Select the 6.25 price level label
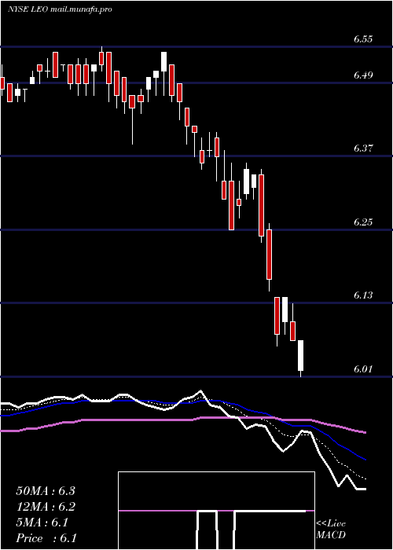 [362, 222]
